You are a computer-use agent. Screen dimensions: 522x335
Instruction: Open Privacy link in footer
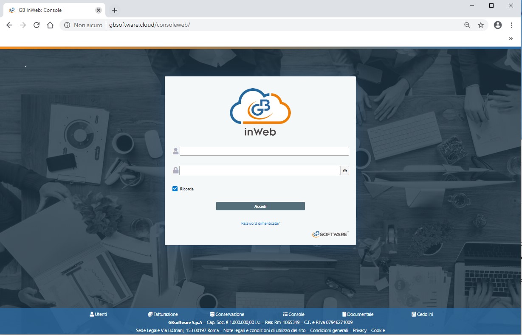pyautogui.click(x=360, y=330)
